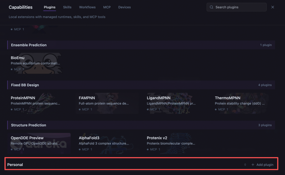The image size is (285, 175).
Task: Click the 'AlphaFold 3 complex structure' description
Action: pyautogui.click(x=104, y=143)
